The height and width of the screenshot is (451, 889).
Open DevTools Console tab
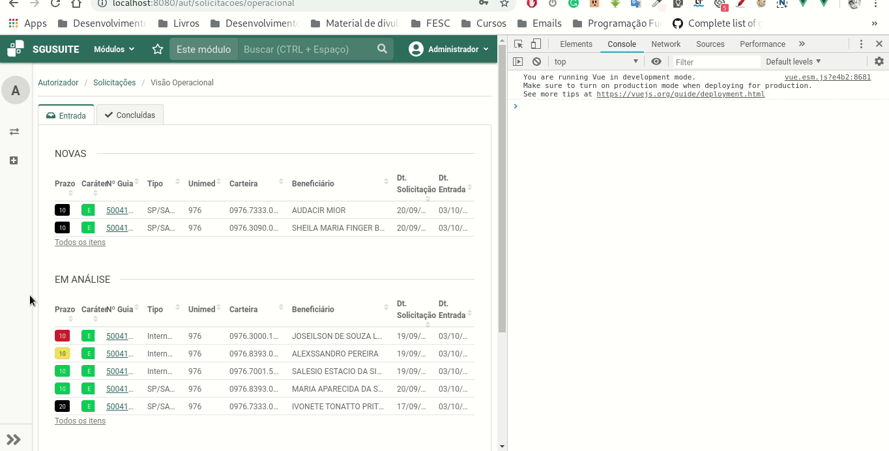622,44
